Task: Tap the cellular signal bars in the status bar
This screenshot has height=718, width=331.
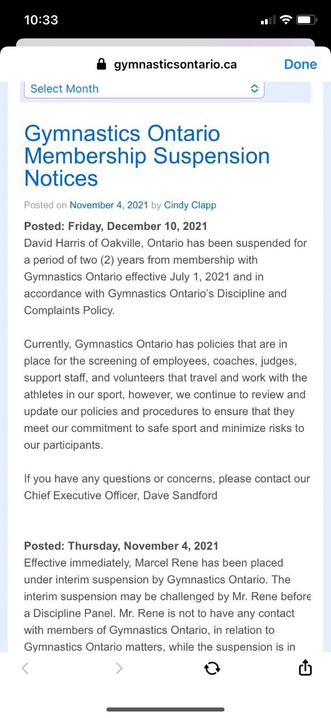Action: 267,18
